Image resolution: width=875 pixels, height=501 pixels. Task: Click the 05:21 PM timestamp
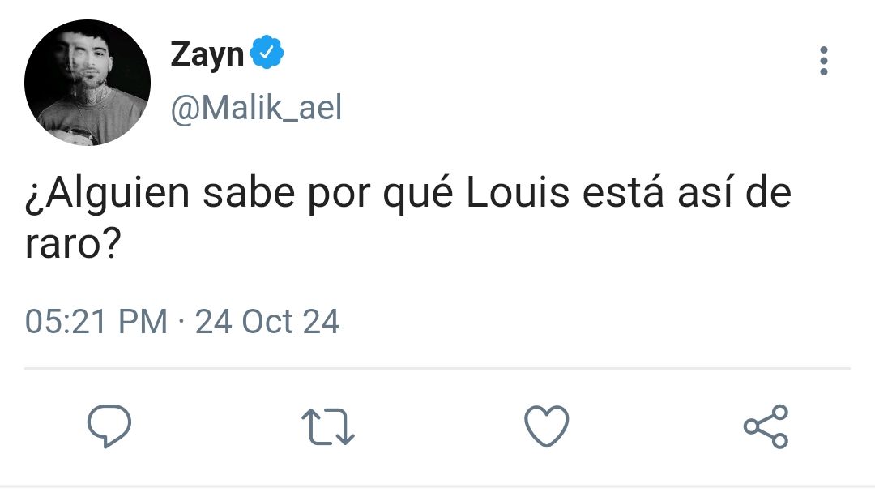point(96,322)
